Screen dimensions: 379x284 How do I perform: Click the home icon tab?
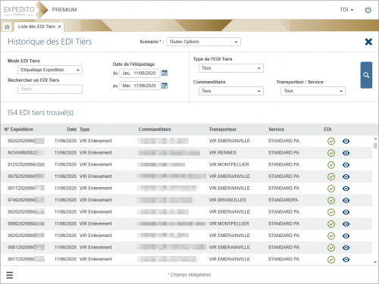tap(7, 27)
